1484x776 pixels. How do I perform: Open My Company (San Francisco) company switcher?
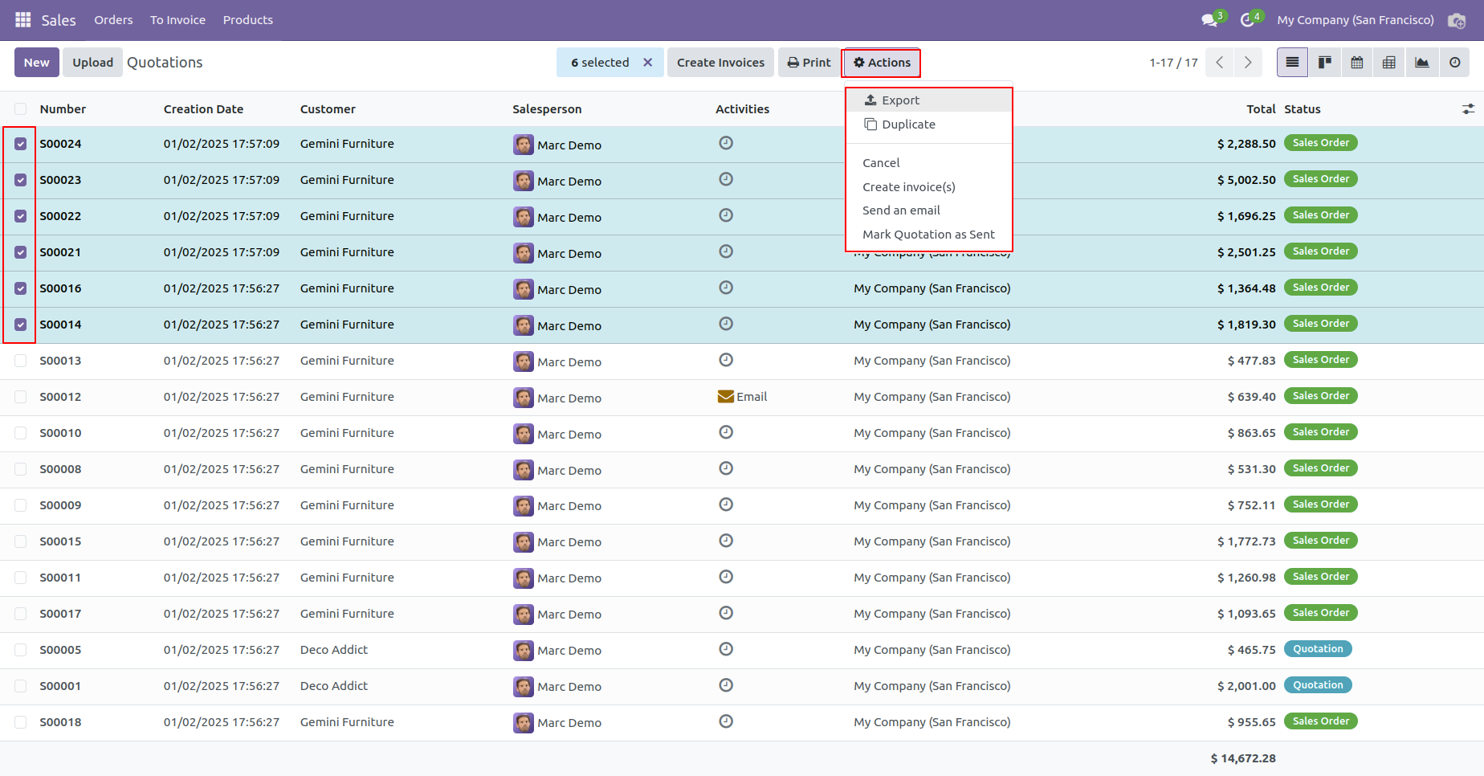click(x=1356, y=20)
